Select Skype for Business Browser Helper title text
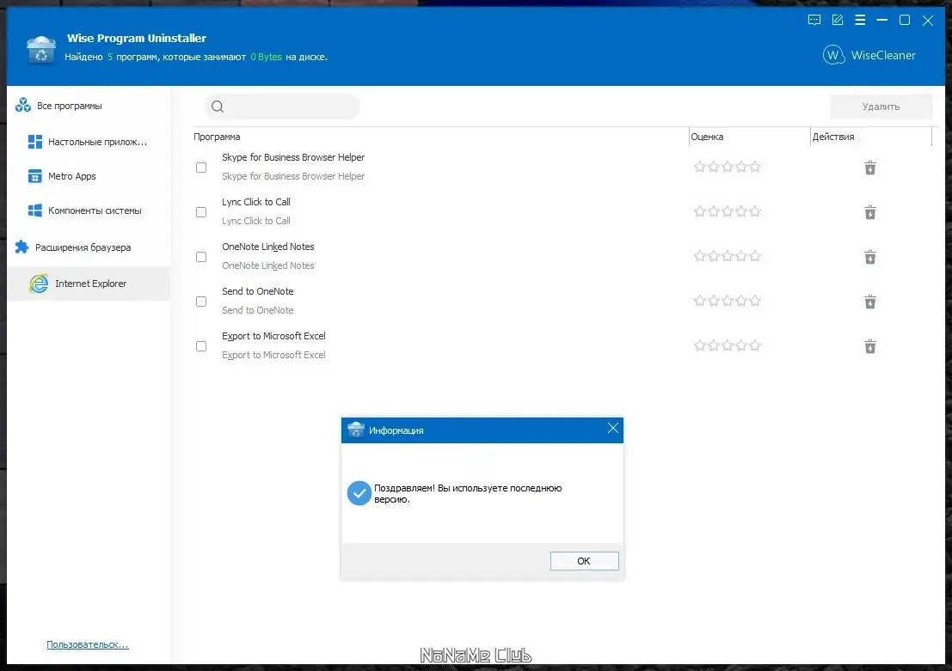 [x=293, y=157]
